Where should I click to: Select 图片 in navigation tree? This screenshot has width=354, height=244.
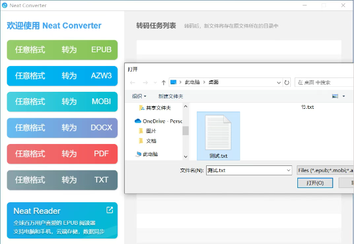click(x=151, y=131)
